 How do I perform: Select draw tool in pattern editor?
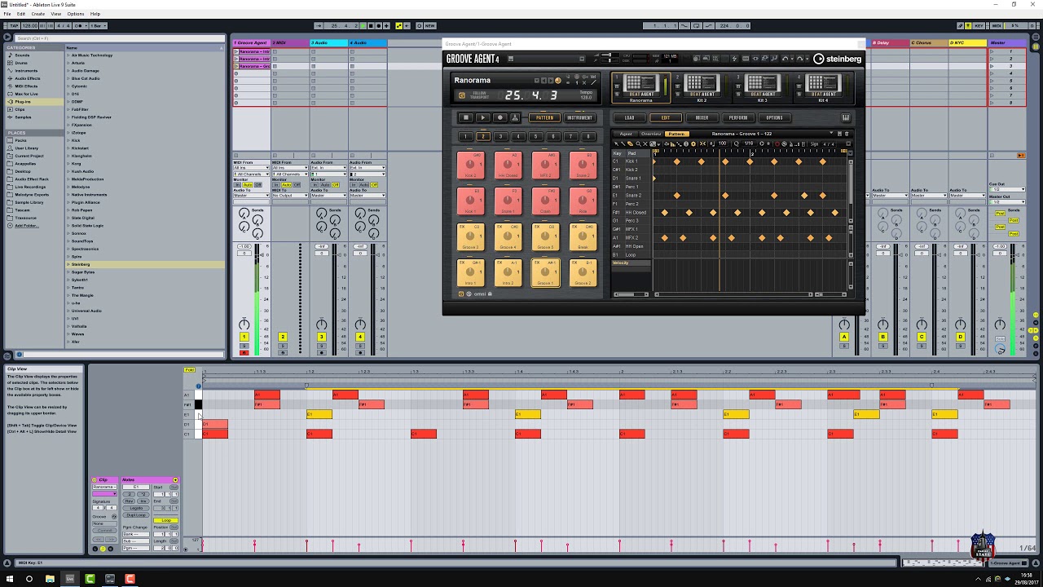pos(623,144)
